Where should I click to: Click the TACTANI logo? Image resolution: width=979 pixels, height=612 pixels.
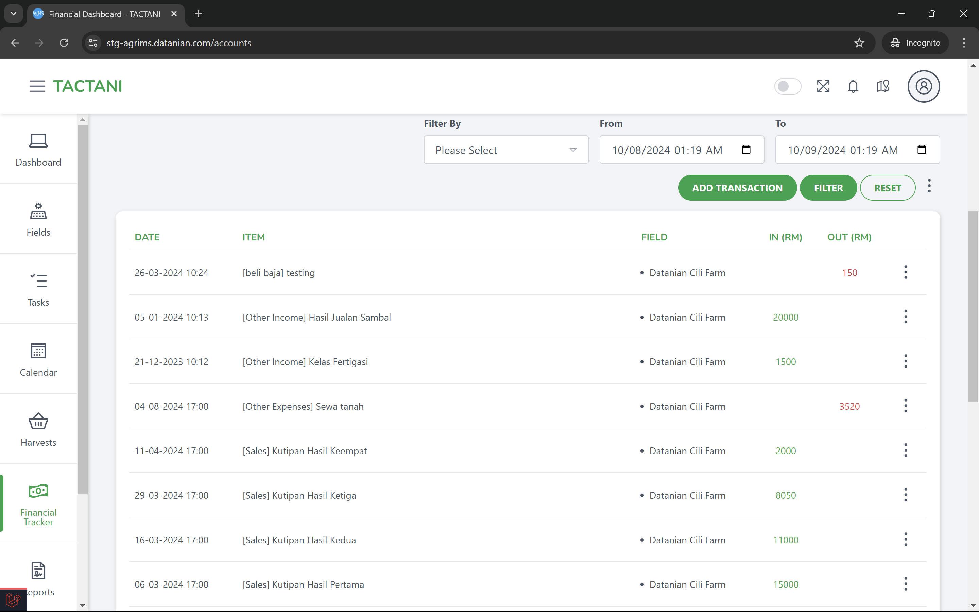(87, 86)
